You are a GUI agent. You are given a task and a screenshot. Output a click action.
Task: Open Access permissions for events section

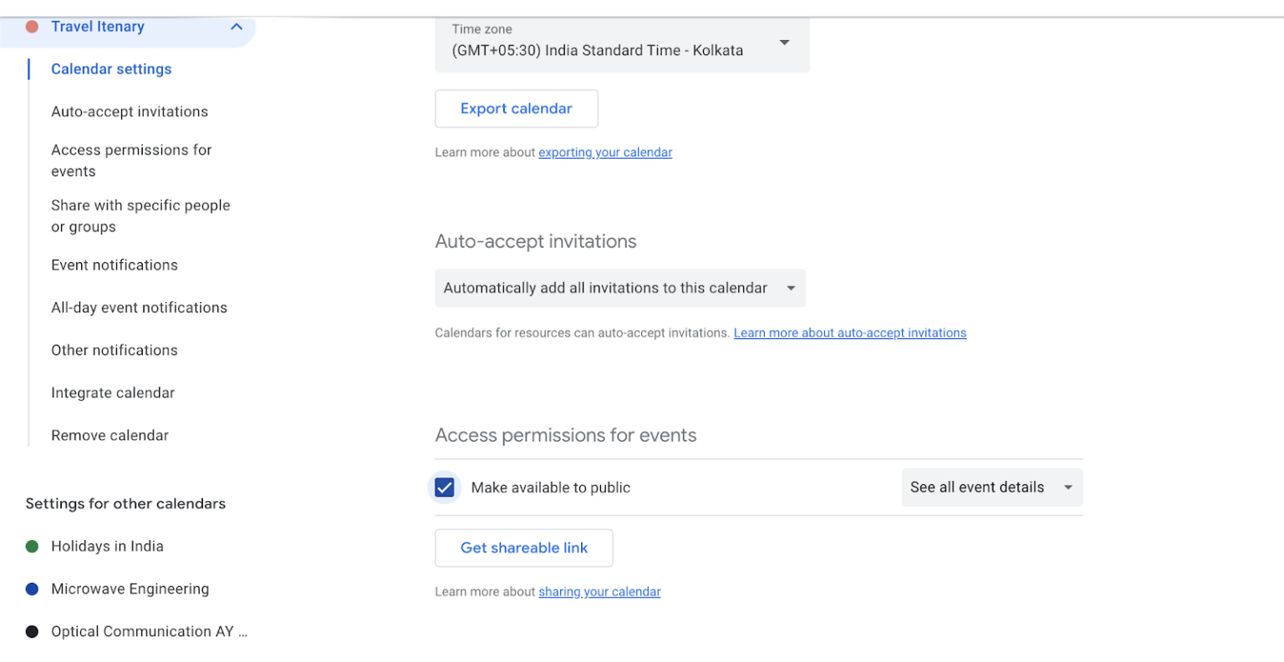[131, 160]
